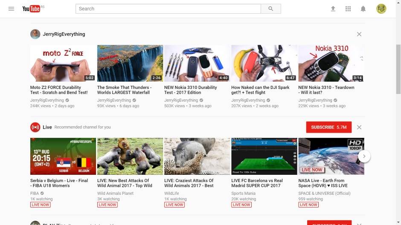Screen dimensions: 401x225
Task: Go to Sports Mania channel link
Action: click(243, 193)
